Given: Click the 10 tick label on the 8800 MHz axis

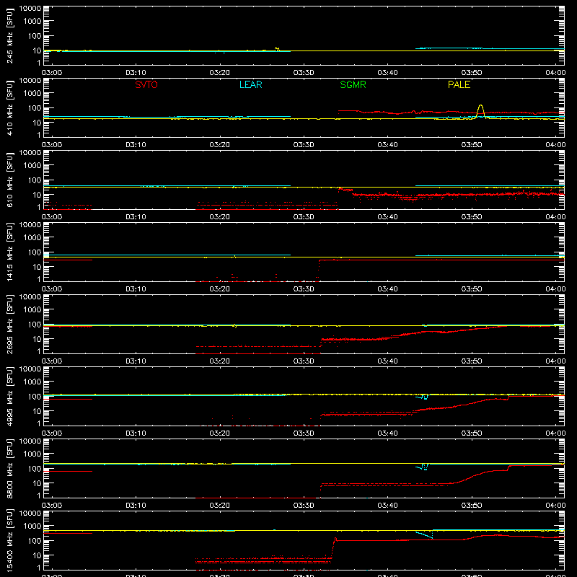Looking at the screenshot, I should point(37,483).
